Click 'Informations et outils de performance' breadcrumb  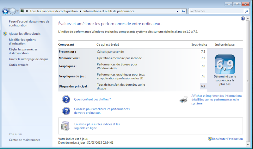(x=109, y=11)
